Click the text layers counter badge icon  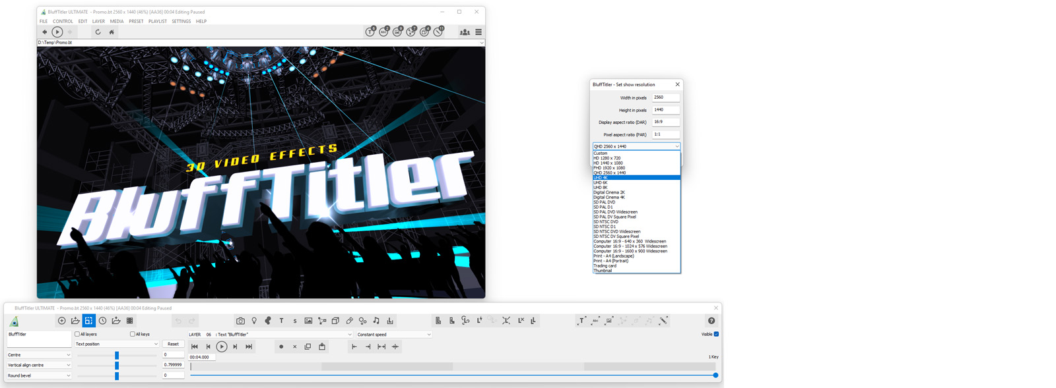point(370,31)
